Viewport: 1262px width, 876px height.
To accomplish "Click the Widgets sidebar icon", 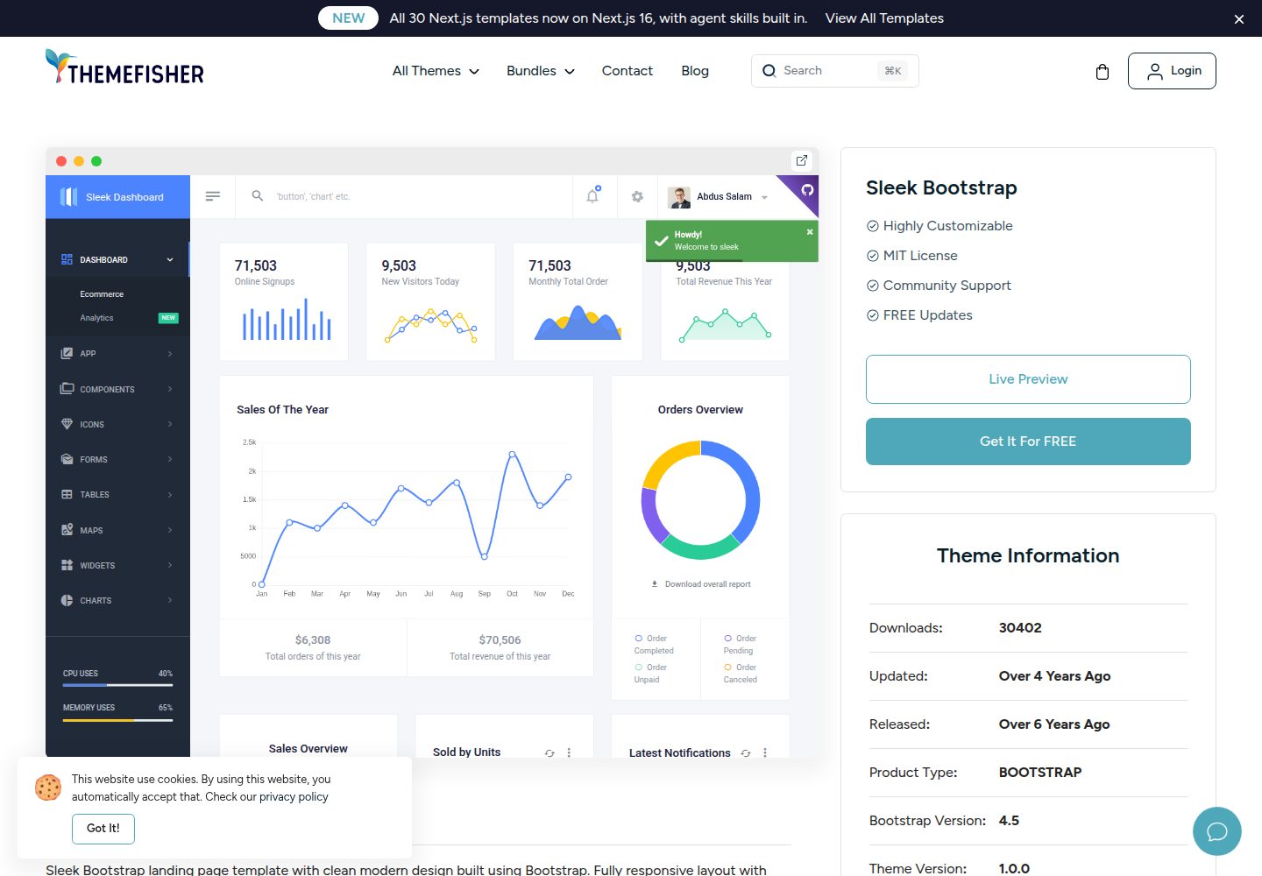I will point(67,565).
